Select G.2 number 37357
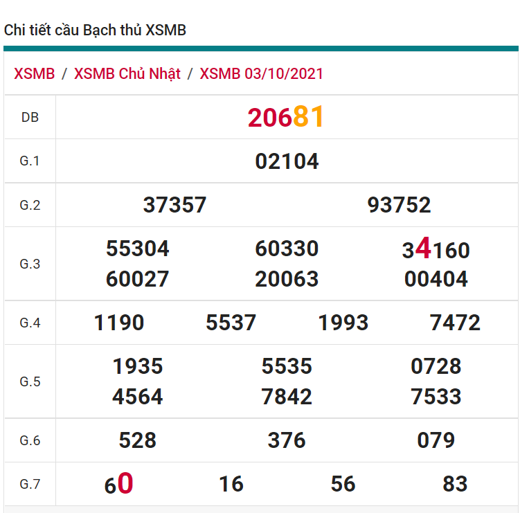This screenshot has height=513, width=520. point(174,205)
